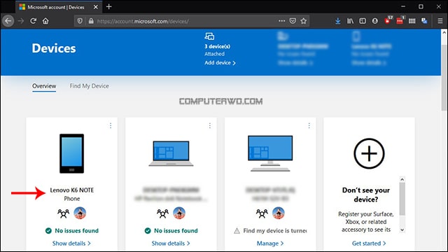448x252 pixels.
Task: Switch to the Find My Device tab
Action: pyautogui.click(x=89, y=86)
